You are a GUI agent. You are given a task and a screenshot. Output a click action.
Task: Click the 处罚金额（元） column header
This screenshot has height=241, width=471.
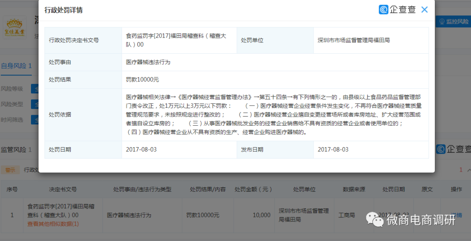pos(253,189)
